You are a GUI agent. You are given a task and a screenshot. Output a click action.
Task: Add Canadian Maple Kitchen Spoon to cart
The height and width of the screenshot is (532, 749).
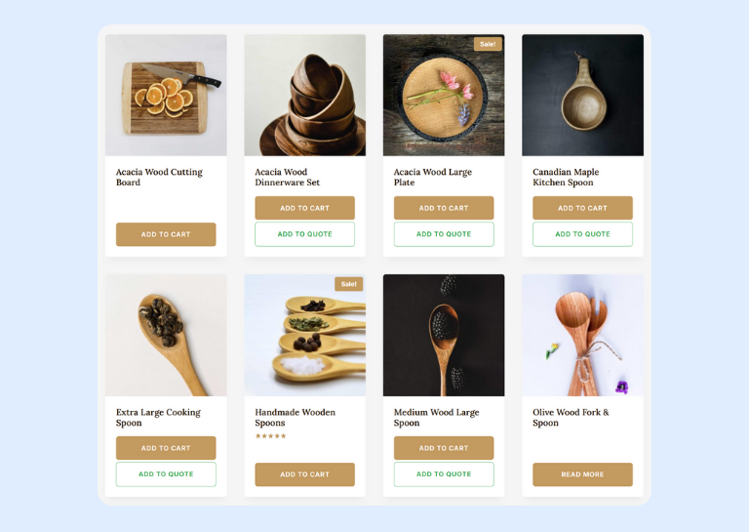click(x=583, y=208)
